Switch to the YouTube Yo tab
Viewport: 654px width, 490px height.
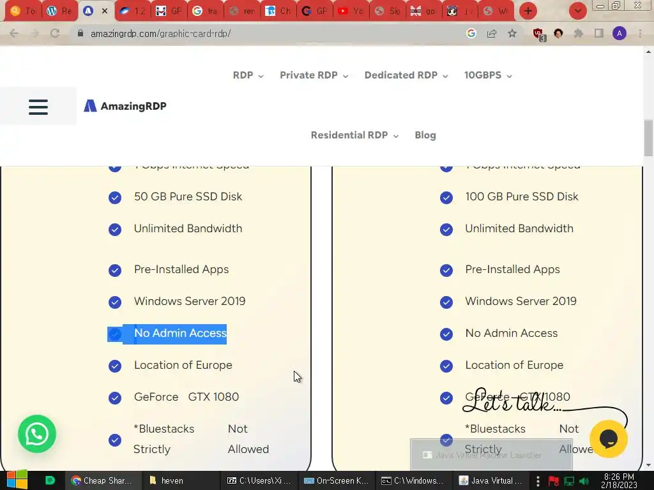(x=351, y=11)
